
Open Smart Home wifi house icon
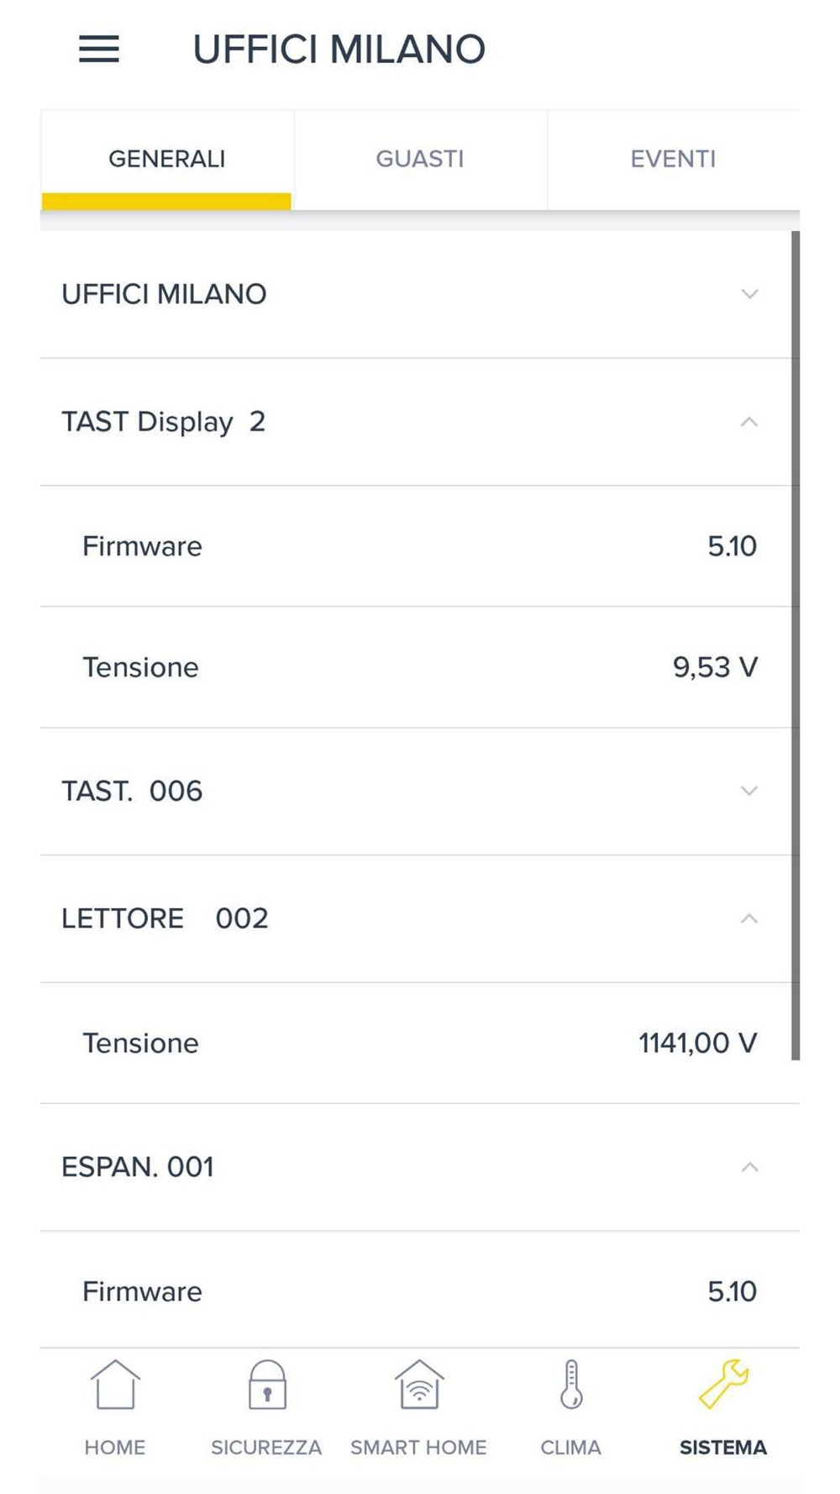[x=419, y=1384]
